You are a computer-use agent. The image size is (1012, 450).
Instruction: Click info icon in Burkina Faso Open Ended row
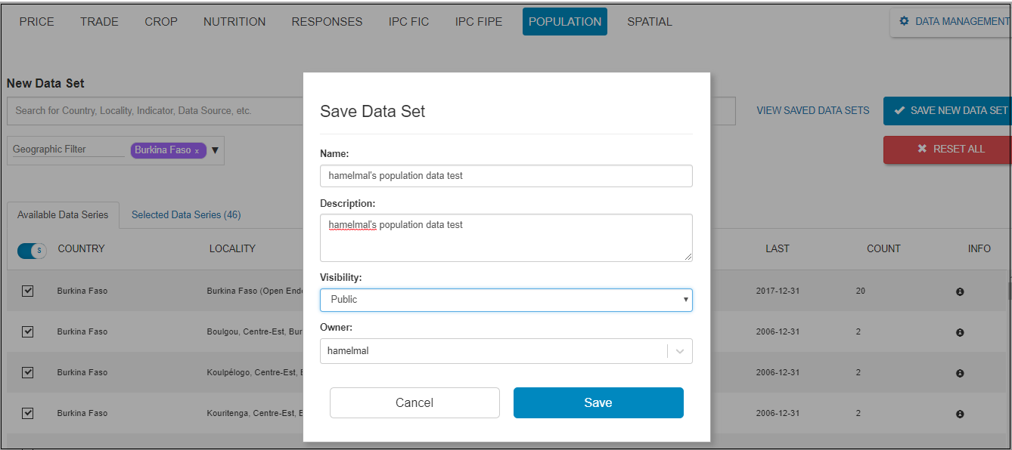(960, 291)
